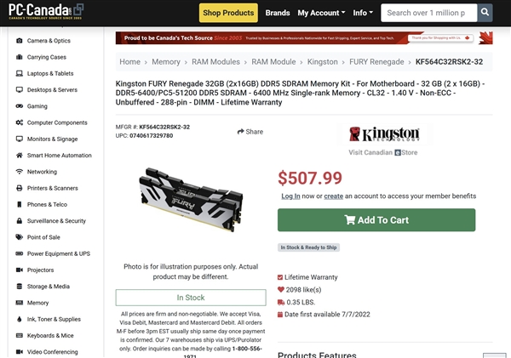511x358 pixels.
Task: Click the Shop Products yellow button
Action: [228, 13]
